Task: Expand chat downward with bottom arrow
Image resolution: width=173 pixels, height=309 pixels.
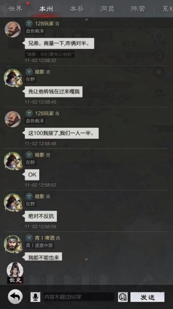Action: (x=86, y=259)
